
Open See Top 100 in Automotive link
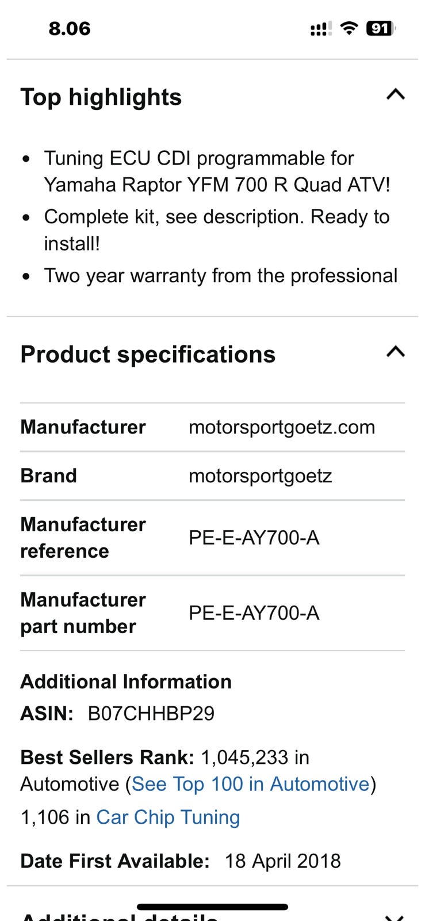250,784
